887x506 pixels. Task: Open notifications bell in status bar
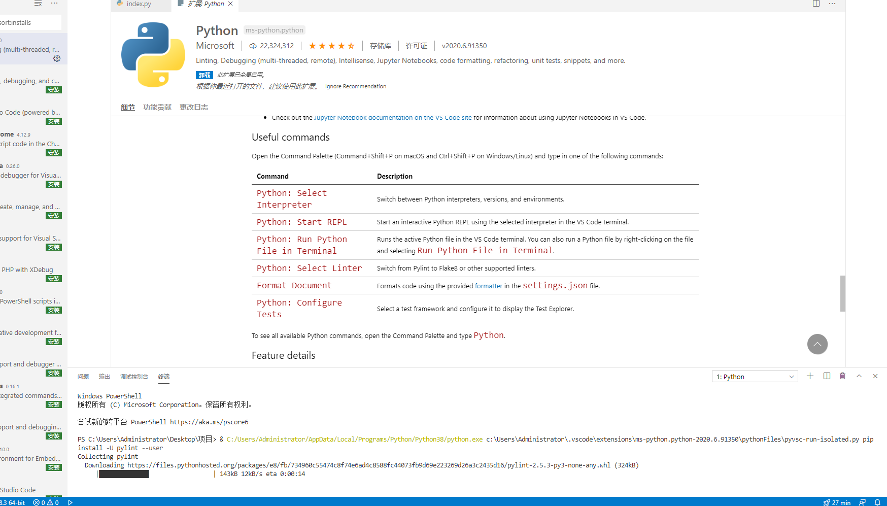pos(877,502)
